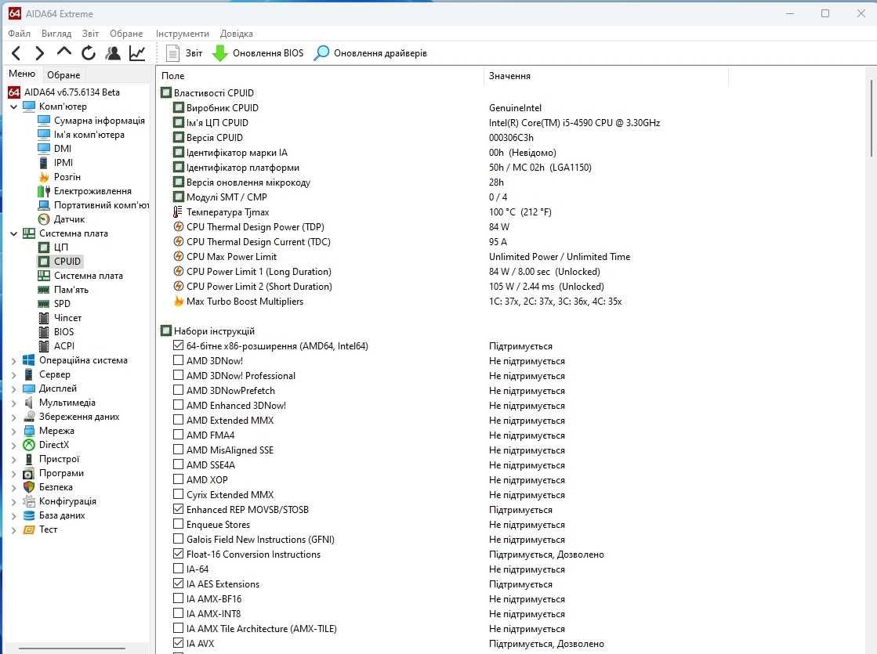Select Ім'я комп'ютера in the tree
877x654 pixels.
point(89,134)
